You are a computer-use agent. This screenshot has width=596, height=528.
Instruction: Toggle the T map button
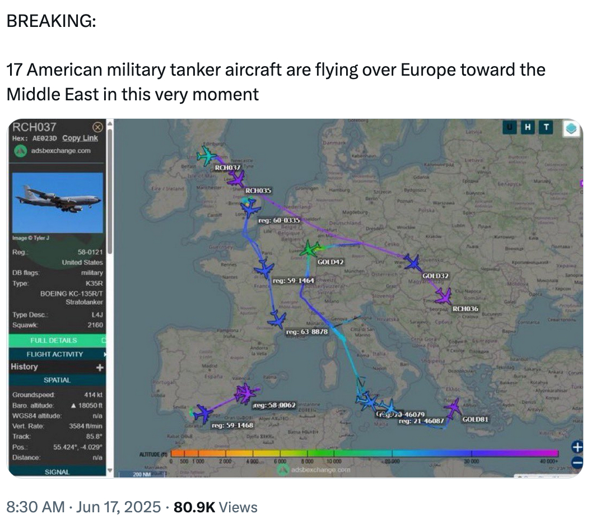pos(544,128)
